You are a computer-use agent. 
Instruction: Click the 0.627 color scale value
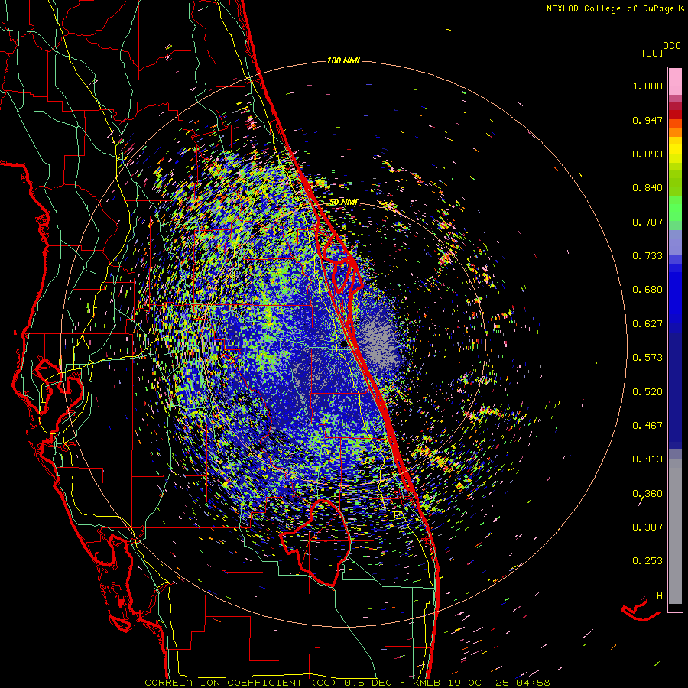647,324
